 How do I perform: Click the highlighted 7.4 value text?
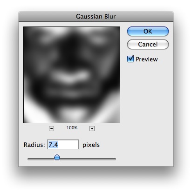coord(53,145)
